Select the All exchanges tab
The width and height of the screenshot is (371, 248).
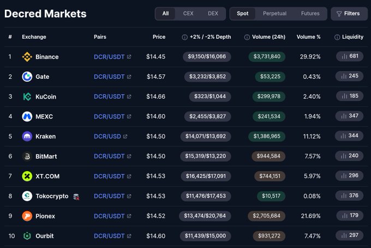coord(166,14)
